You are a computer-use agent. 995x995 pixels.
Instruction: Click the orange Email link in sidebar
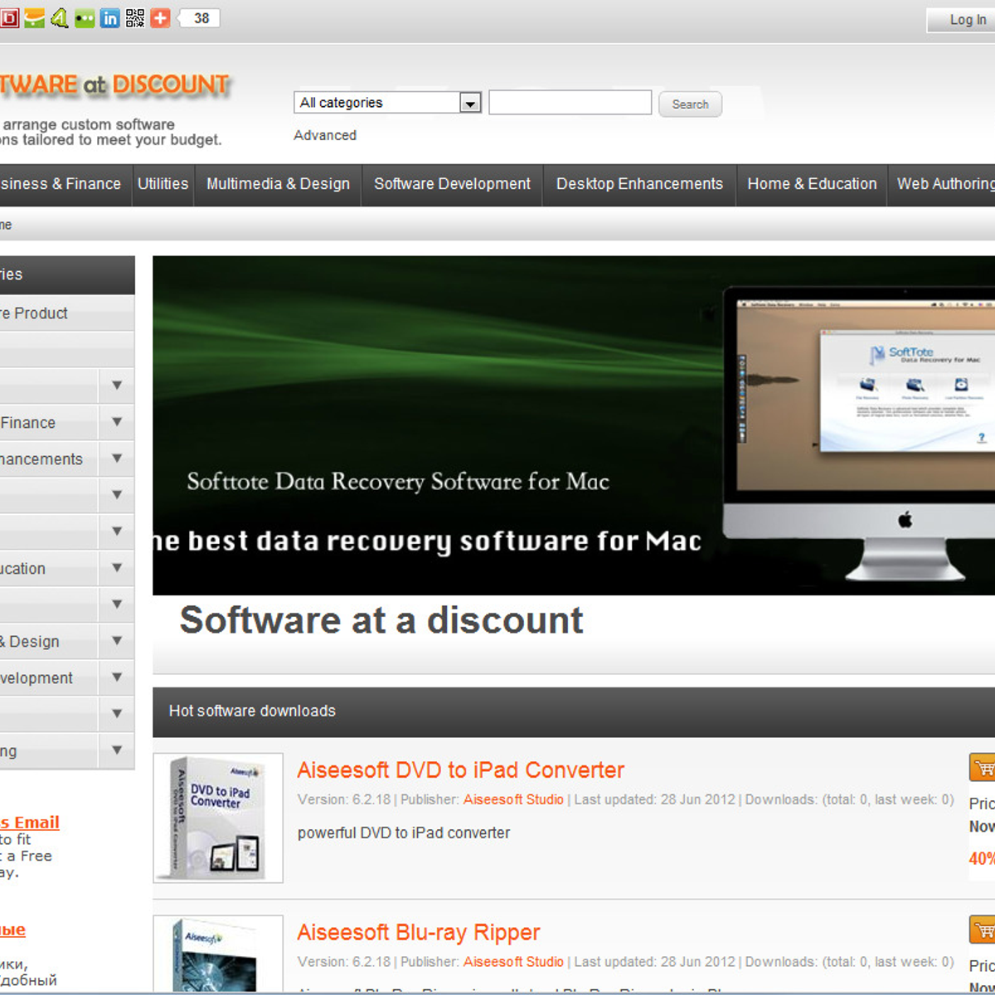(30, 823)
